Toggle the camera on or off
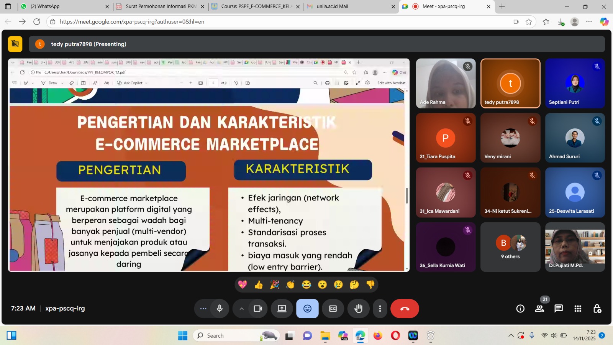The width and height of the screenshot is (613, 345). point(258,309)
